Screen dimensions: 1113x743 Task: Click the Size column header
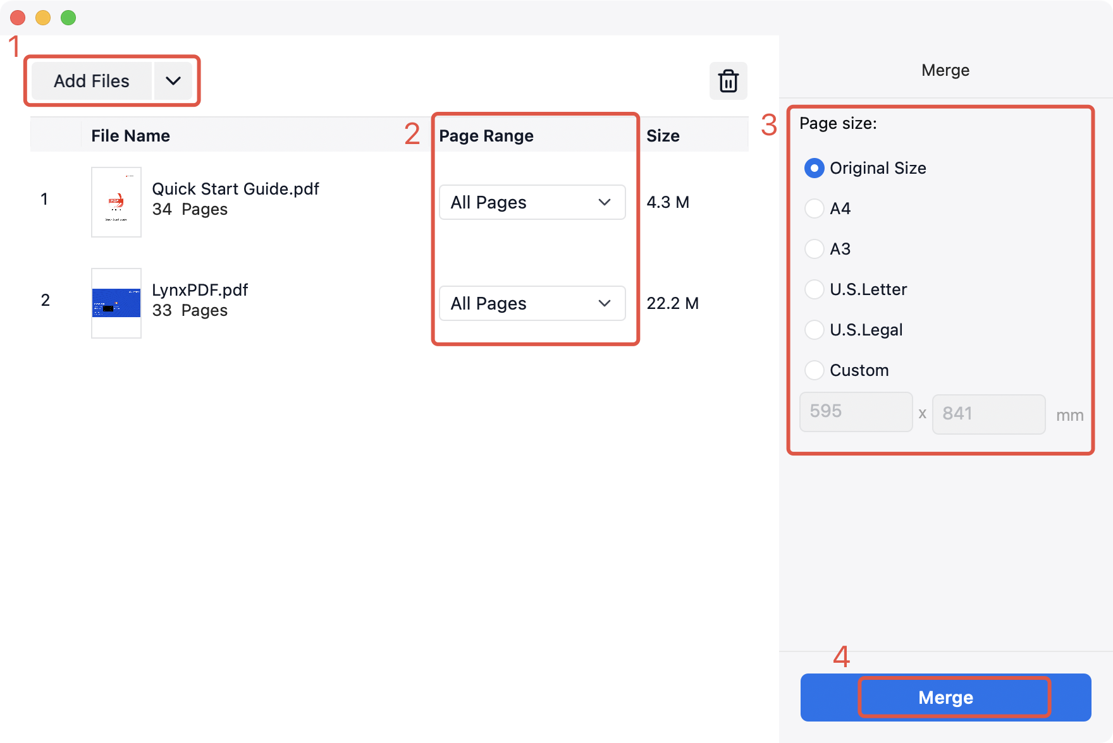[663, 136]
